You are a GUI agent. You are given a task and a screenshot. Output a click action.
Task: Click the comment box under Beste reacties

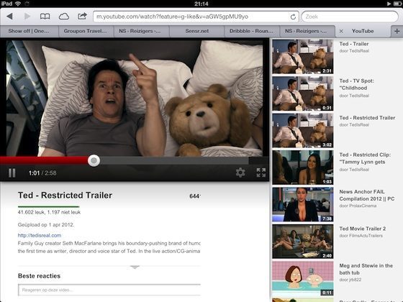(109, 290)
